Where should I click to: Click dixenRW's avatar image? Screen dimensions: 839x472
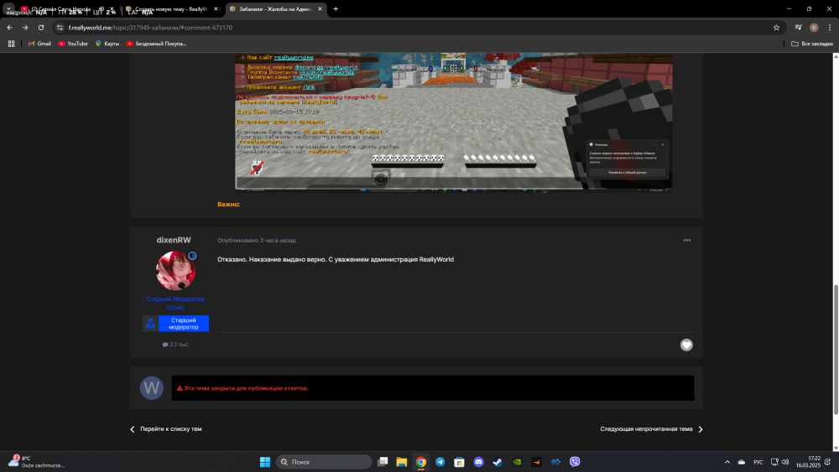click(x=175, y=271)
